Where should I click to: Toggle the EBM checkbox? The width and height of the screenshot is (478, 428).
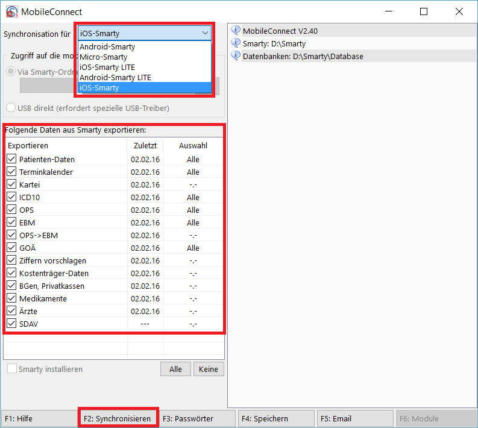11,222
